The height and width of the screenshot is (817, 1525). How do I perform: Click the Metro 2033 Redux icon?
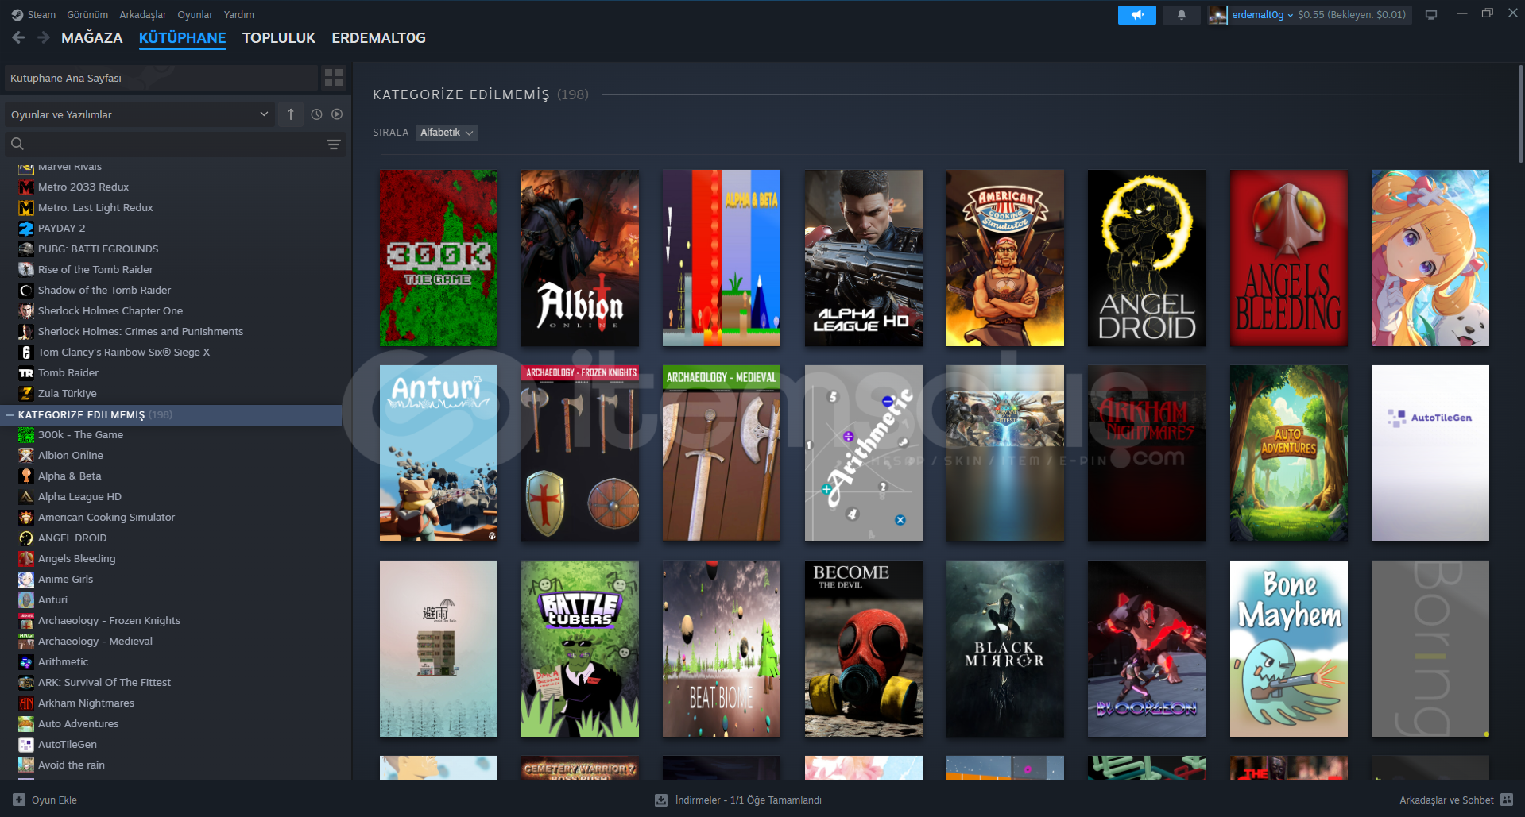26,187
